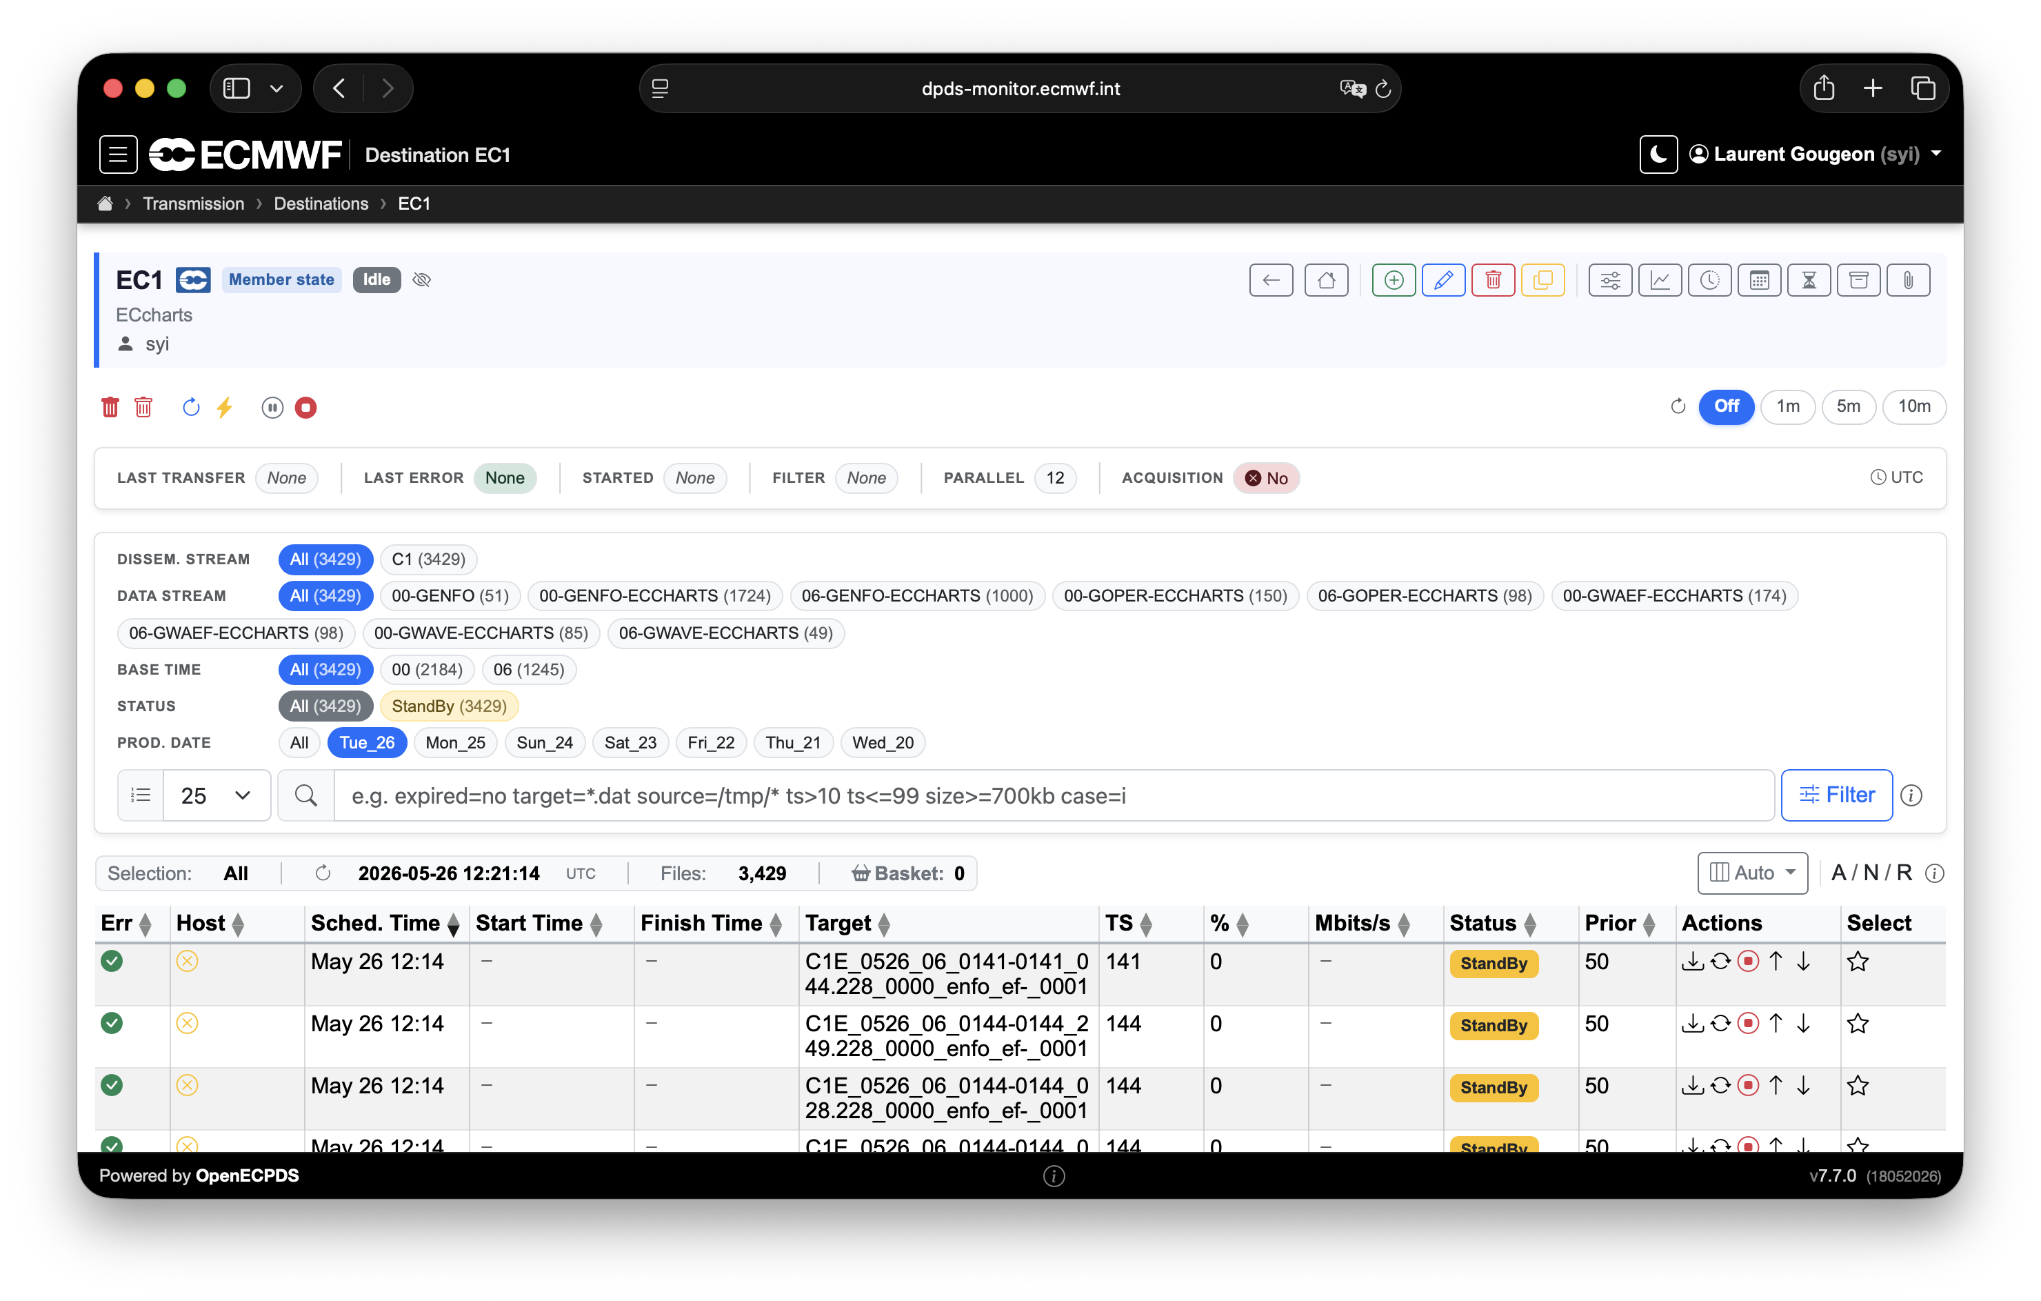Viewport: 2041px width, 1301px height.
Task: Sort table by Host column
Action: (210, 923)
